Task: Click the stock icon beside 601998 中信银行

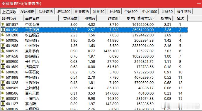Action: (x=3, y=77)
